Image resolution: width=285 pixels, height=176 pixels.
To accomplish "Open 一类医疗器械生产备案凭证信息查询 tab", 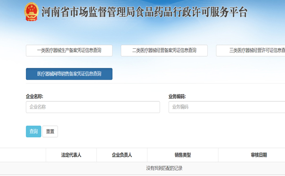I will [69, 51].
